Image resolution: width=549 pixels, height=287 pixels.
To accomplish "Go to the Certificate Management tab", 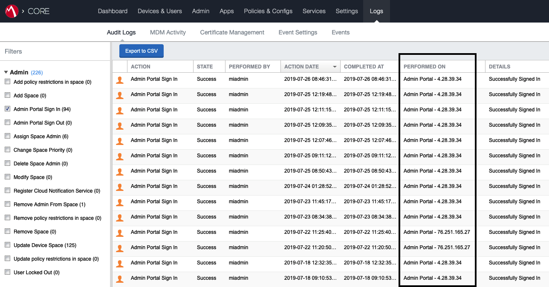I will coord(232,32).
